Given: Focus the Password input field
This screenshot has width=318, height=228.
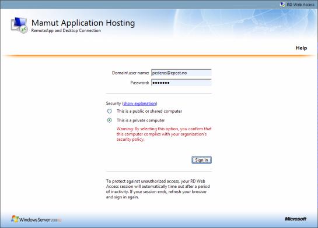Looking at the screenshot, I should [181, 83].
